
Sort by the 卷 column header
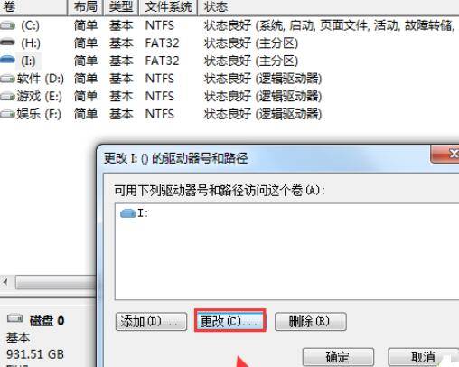click(x=33, y=7)
